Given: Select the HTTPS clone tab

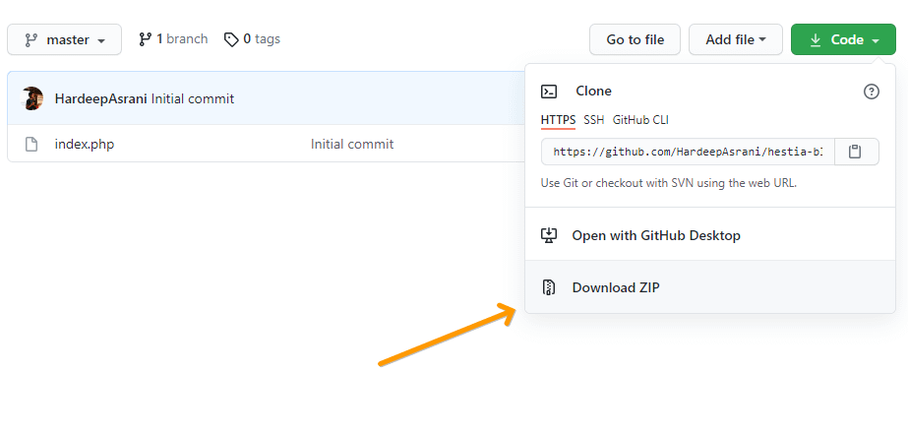Looking at the screenshot, I should pyautogui.click(x=558, y=120).
